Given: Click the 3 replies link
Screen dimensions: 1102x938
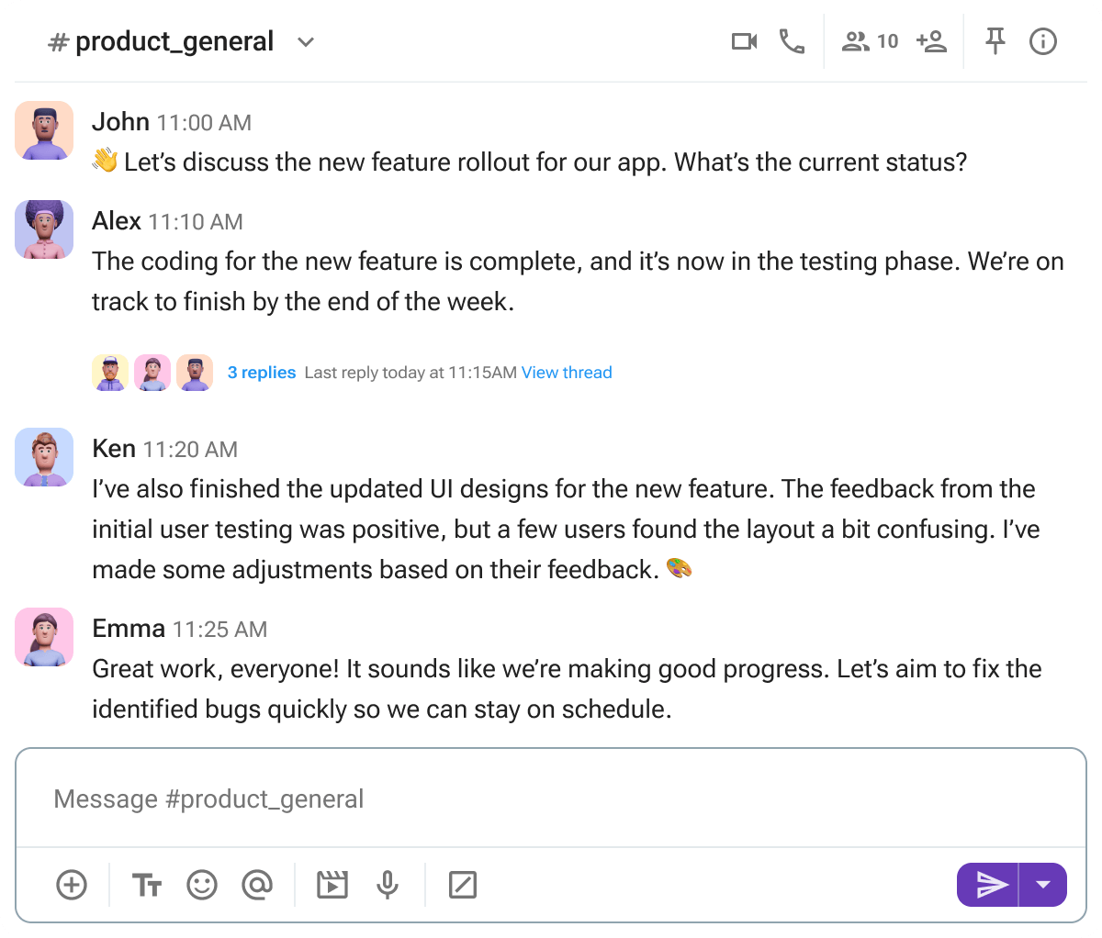Looking at the screenshot, I should click(261, 373).
